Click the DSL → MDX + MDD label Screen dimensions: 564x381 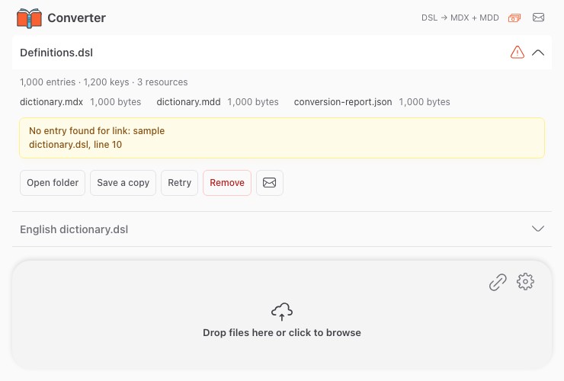(x=460, y=18)
